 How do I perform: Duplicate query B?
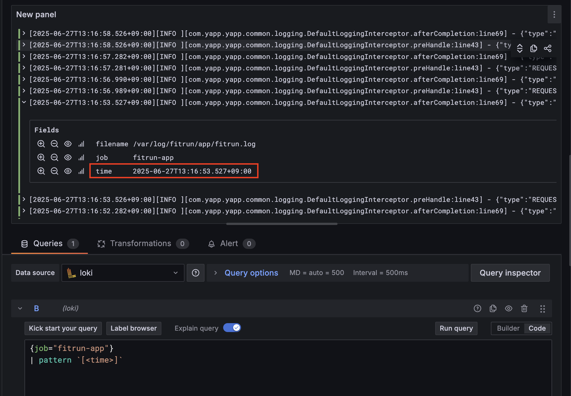[493, 308]
